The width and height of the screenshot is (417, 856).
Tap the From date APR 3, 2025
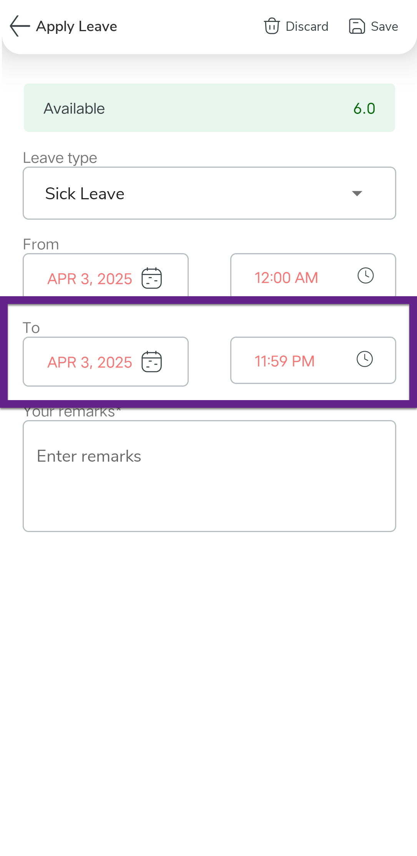point(90,279)
